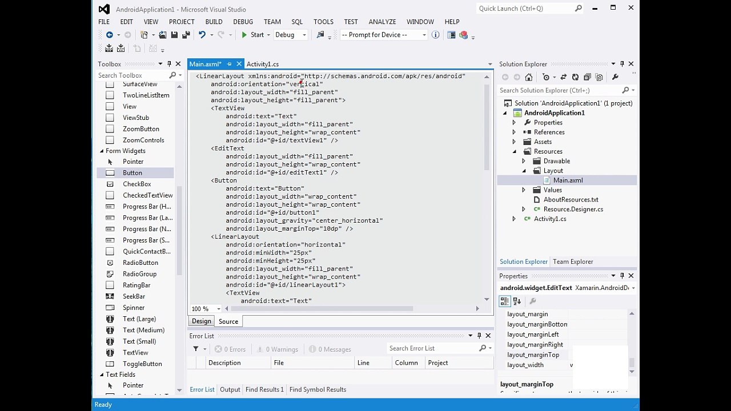Select AboutResources.txt in Solution Explorer
The image size is (731, 411).
tap(571, 200)
